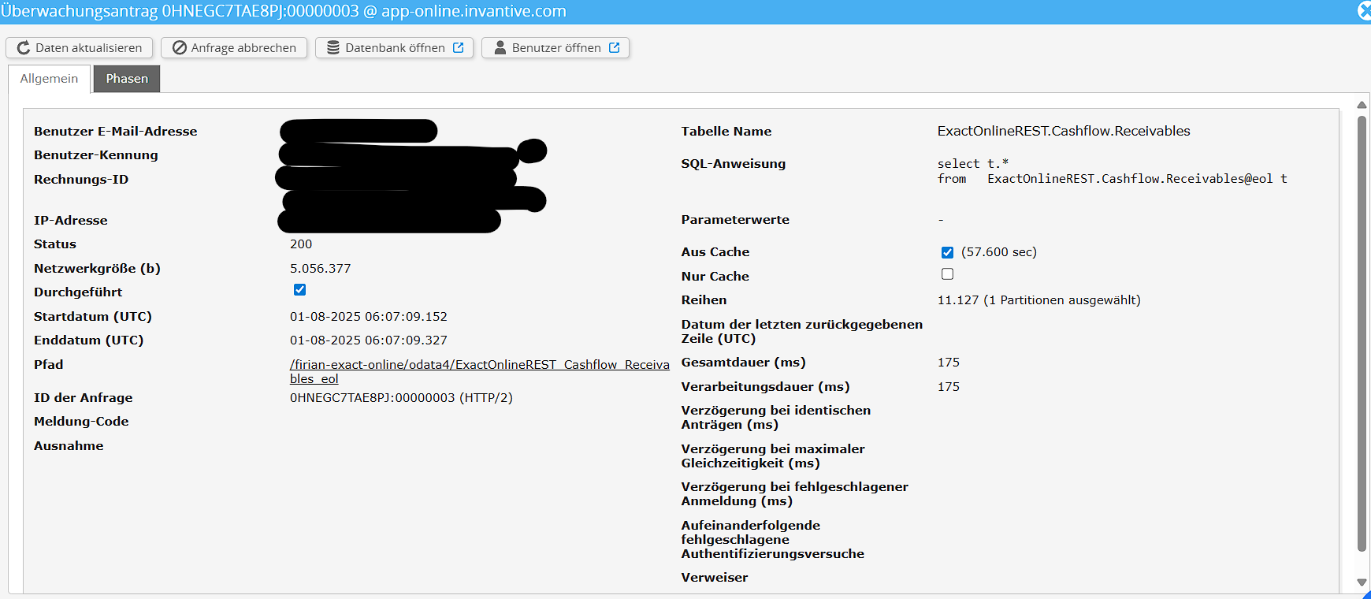Close the Überwachungsantrag dialog
This screenshot has height=599, width=1371.
pos(1364,11)
